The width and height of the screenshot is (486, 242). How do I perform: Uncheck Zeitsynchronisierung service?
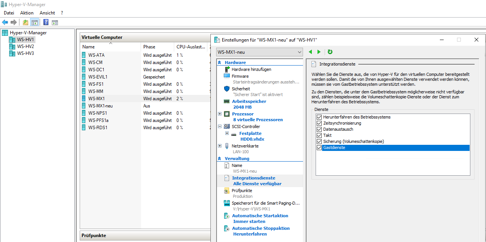(x=319, y=123)
